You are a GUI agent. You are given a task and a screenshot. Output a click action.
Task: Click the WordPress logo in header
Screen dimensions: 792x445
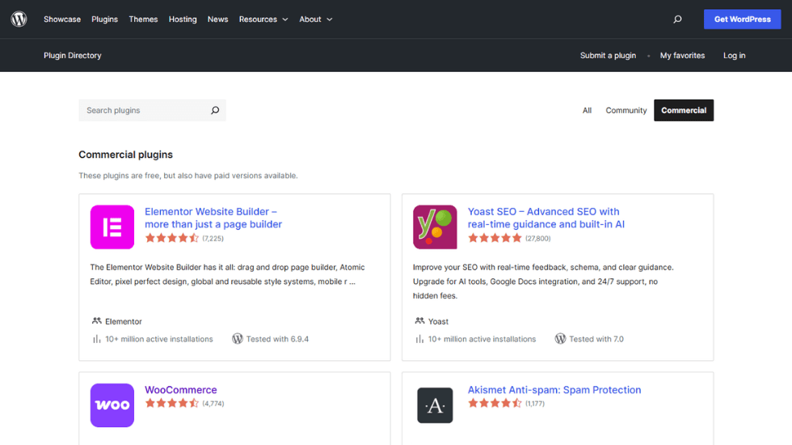(19, 19)
